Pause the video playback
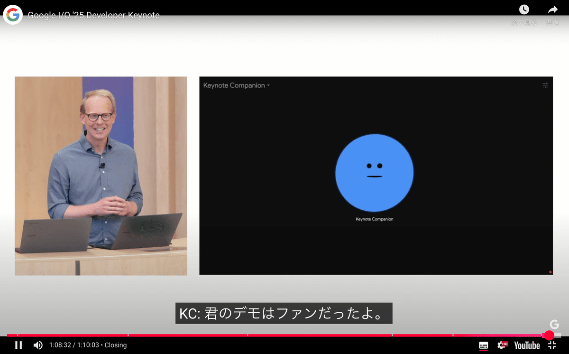 click(18, 345)
